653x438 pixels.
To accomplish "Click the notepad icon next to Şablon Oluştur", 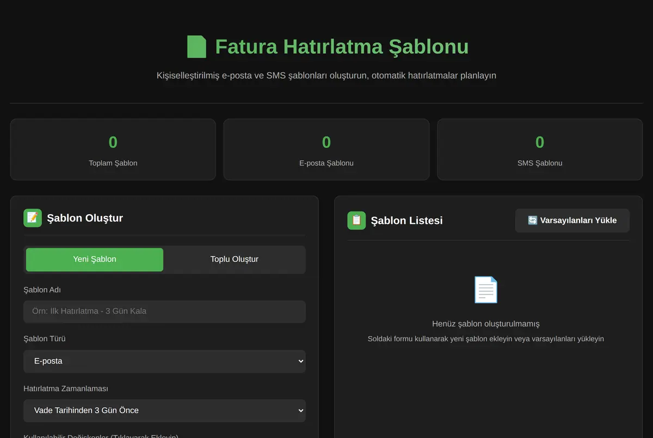I will click(x=33, y=218).
